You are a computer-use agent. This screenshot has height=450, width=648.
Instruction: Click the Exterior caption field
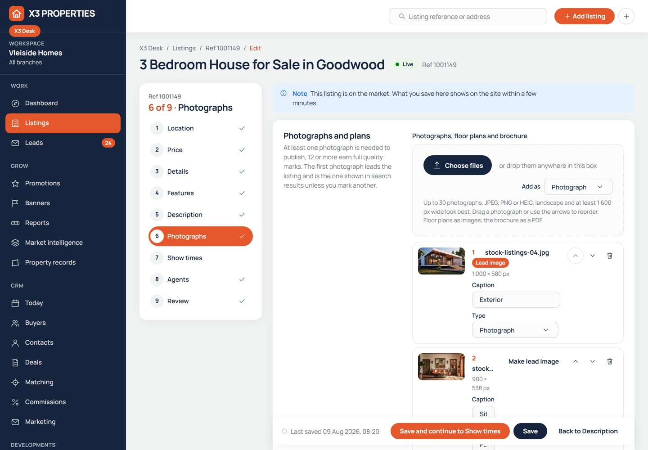click(516, 300)
